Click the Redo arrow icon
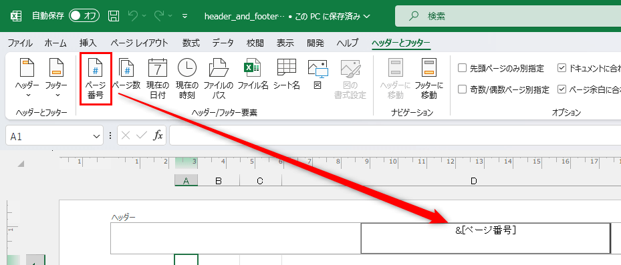 [159, 16]
